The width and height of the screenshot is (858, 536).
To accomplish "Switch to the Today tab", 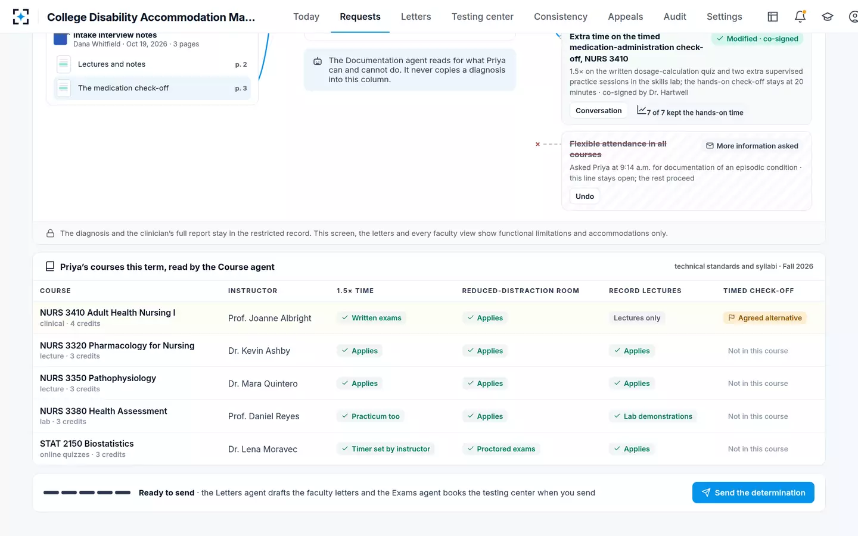I will [x=306, y=17].
